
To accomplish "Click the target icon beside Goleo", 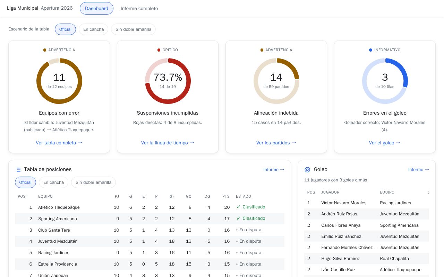I will [x=307, y=170].
